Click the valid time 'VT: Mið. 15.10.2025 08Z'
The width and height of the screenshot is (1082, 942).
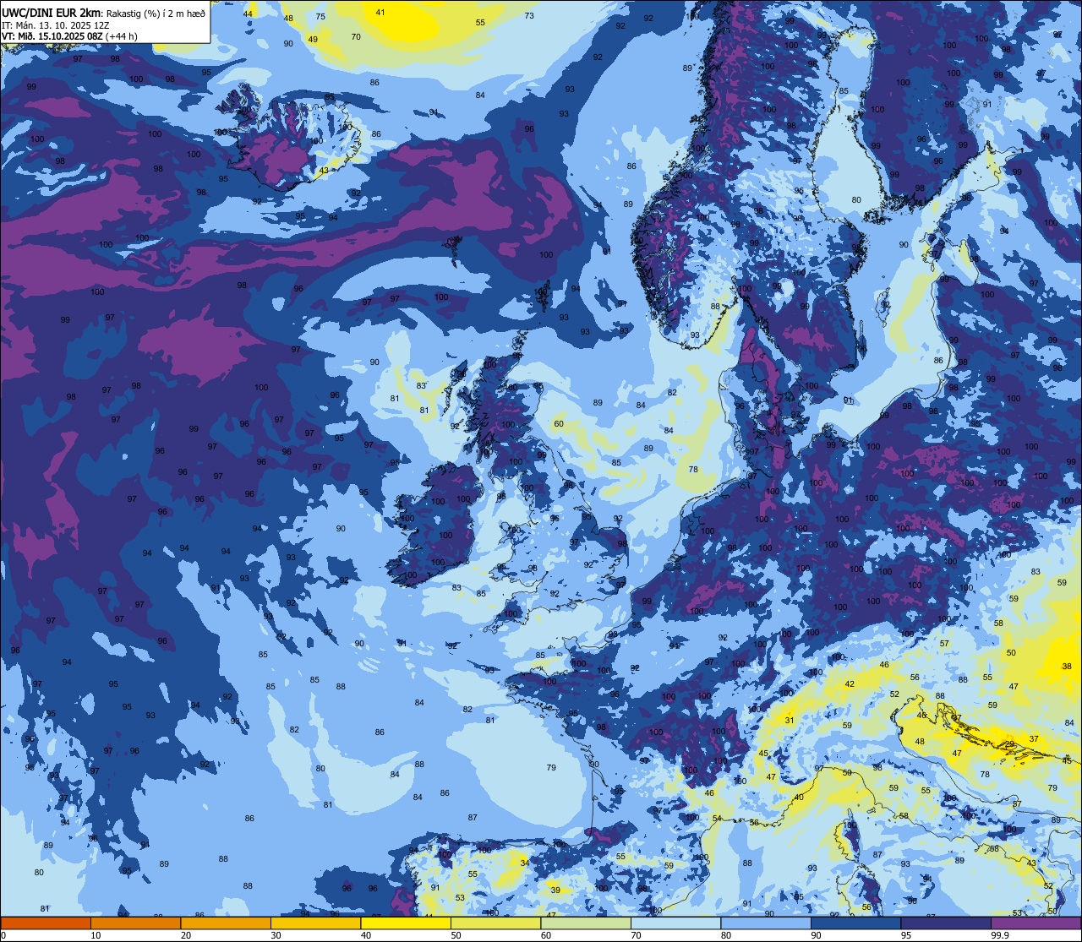click(52, 36)
